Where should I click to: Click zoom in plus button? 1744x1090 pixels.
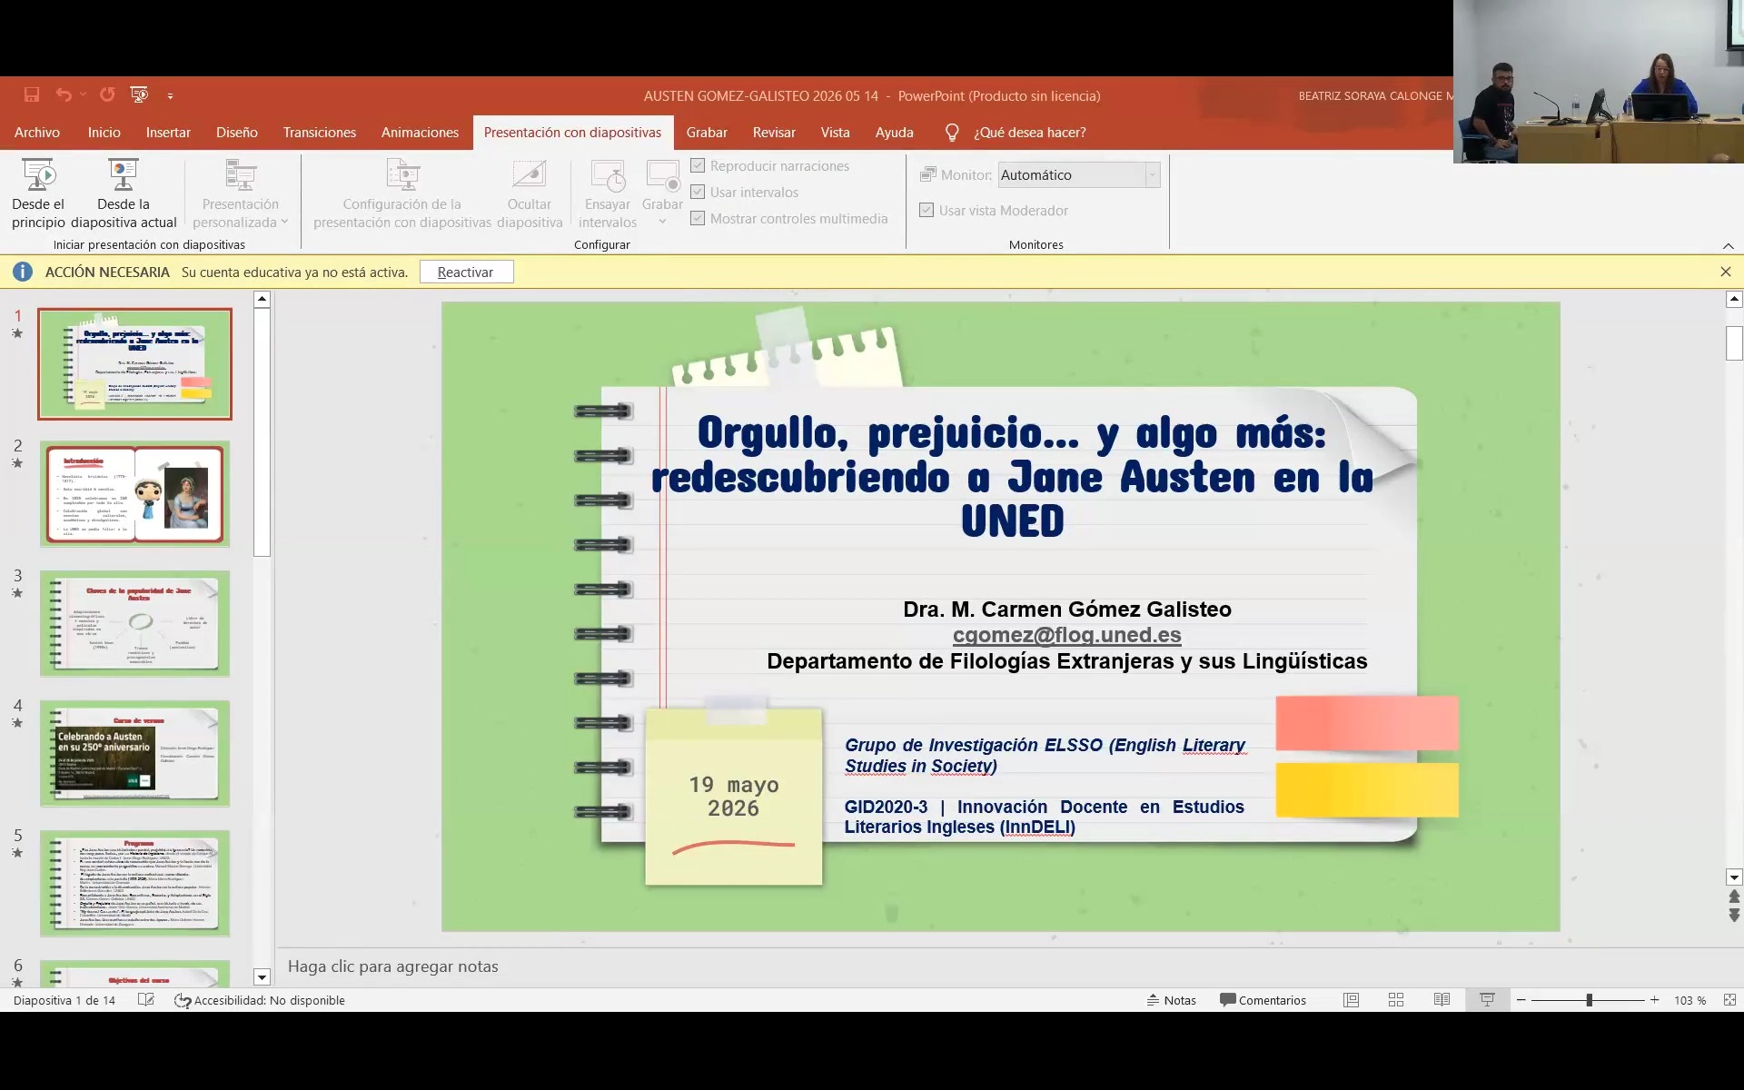click(x=1655, y=1000)
